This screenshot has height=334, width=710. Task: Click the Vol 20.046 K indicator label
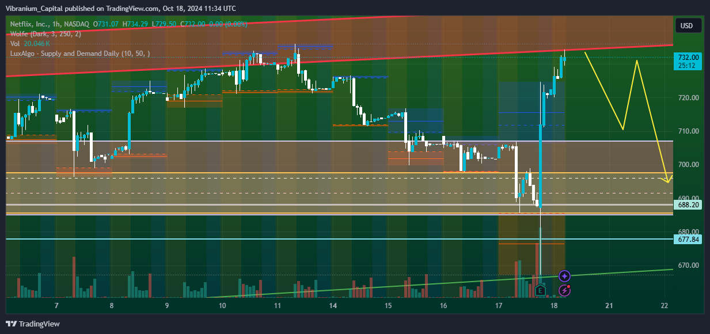tap(30, 44)
